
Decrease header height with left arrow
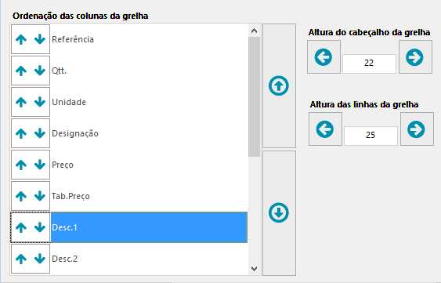click(324, 57)
